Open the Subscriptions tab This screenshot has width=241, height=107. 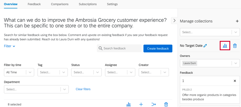(x=88, y=4)
